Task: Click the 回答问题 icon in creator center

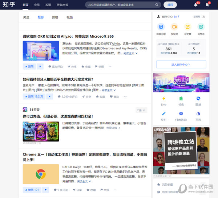Action: click(161, 26)
